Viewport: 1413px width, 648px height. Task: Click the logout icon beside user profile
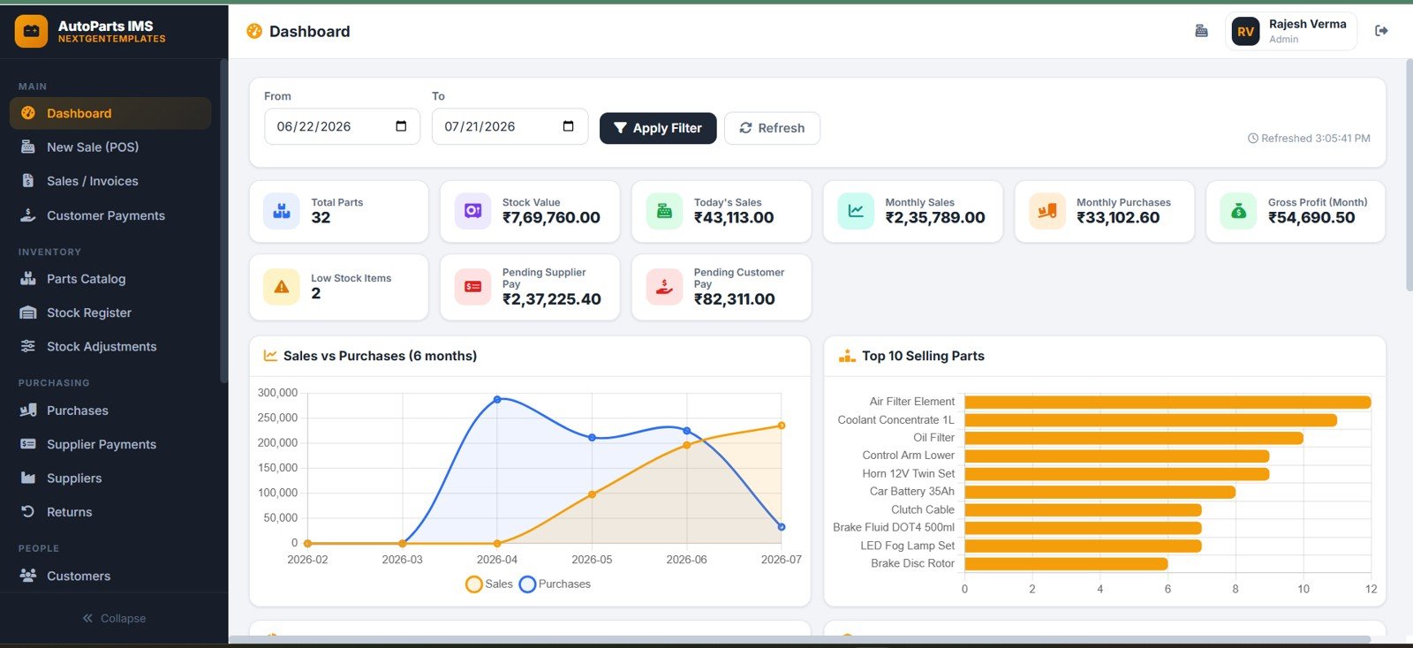pos(1382,31)
